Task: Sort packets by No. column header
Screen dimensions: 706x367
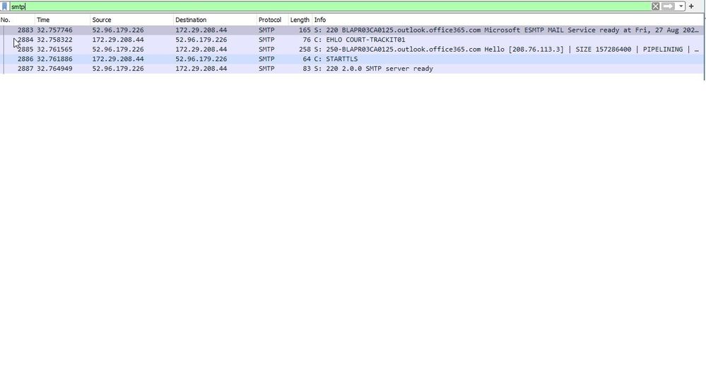Action: (x=17, y=20)
